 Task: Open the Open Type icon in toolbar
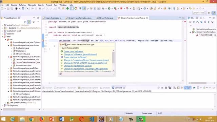[x=151, y=8]
